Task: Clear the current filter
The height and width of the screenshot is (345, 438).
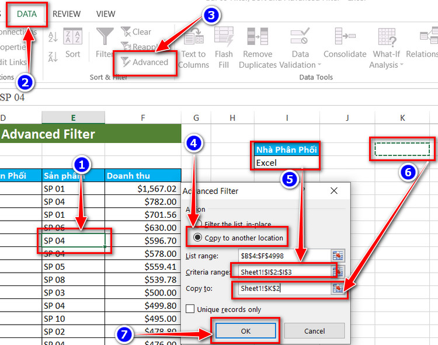Action: click(x=136, y=32)
